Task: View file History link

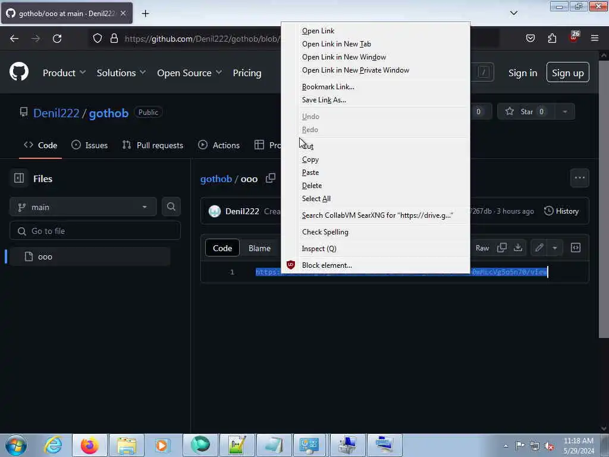Action: [x=561, y=211]
